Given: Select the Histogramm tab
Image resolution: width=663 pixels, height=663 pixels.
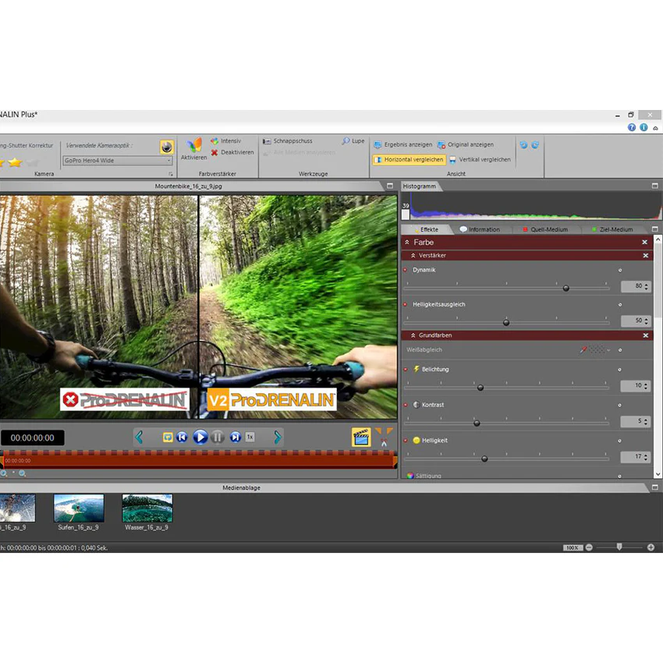Looking at the screenshot, I should coord(420,186).
